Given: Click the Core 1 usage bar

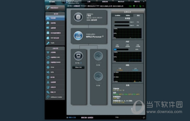Looking at the screenshot, I should coord(122,22).
